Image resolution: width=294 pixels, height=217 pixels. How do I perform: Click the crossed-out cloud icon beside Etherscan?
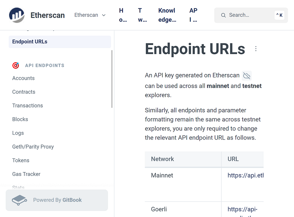pyautogui.click(x=247, y=76)
